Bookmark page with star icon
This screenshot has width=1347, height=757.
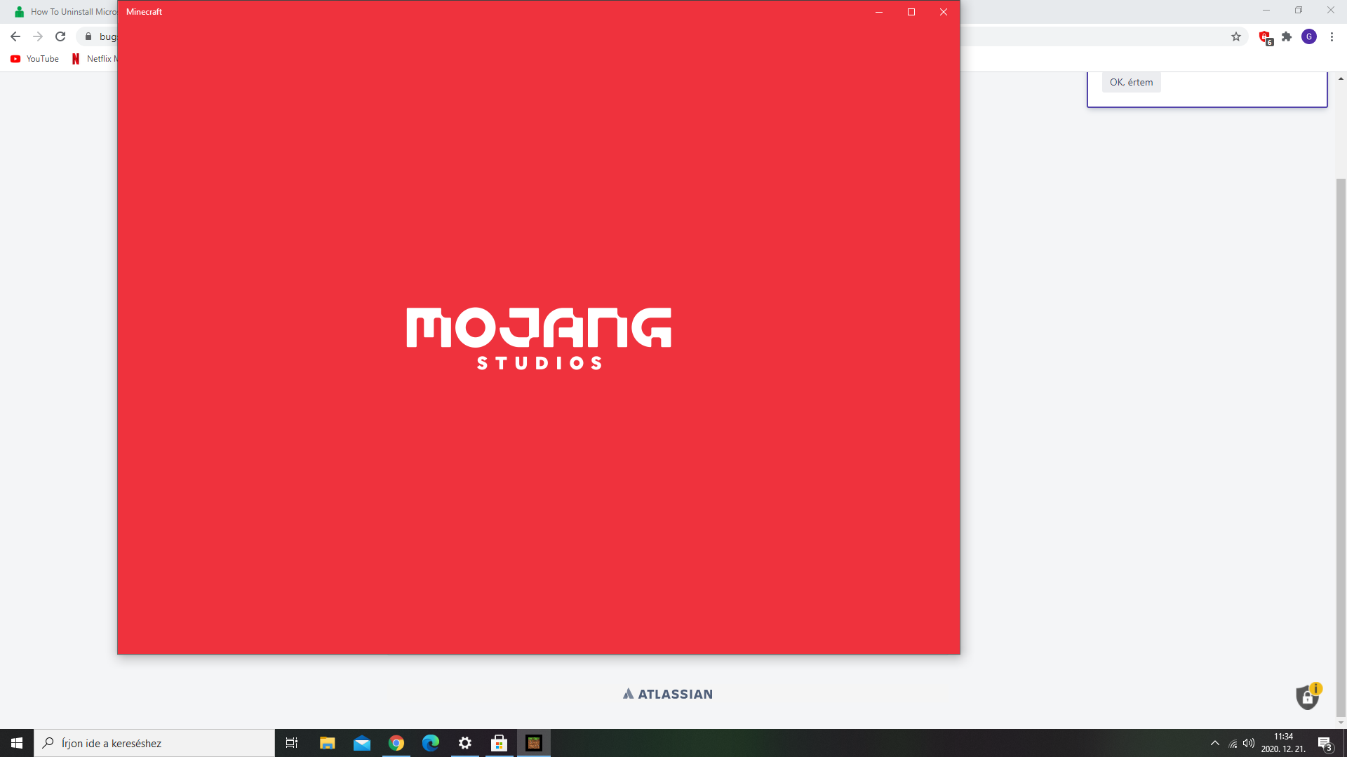tap(1236, 36)
